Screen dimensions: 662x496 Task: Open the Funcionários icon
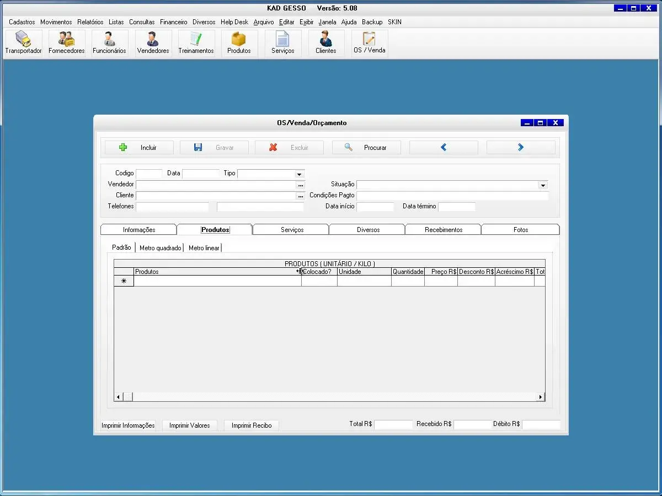coord(109,43)
